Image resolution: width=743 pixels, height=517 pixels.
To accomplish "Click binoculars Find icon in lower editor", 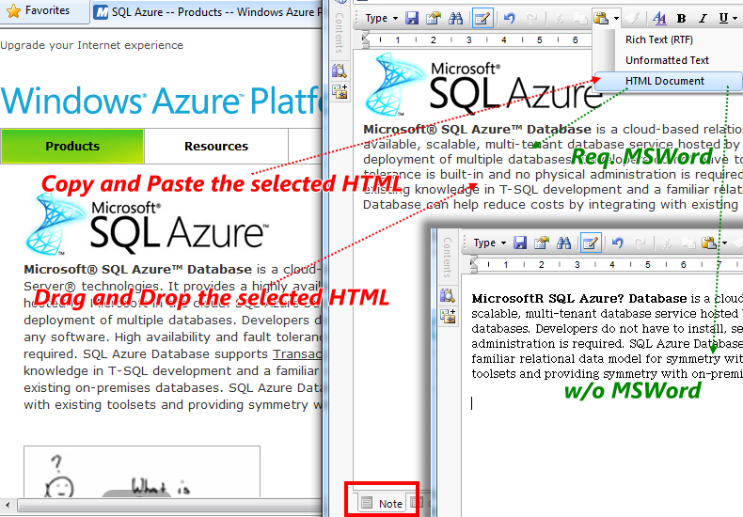I will pyautogui.click(x=564, y=243).
